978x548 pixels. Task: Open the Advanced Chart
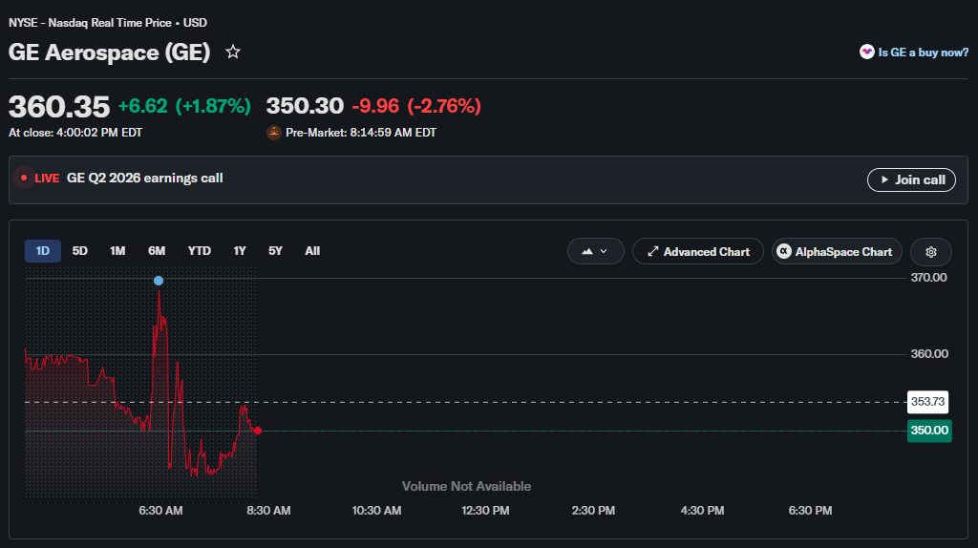[698, 251]
